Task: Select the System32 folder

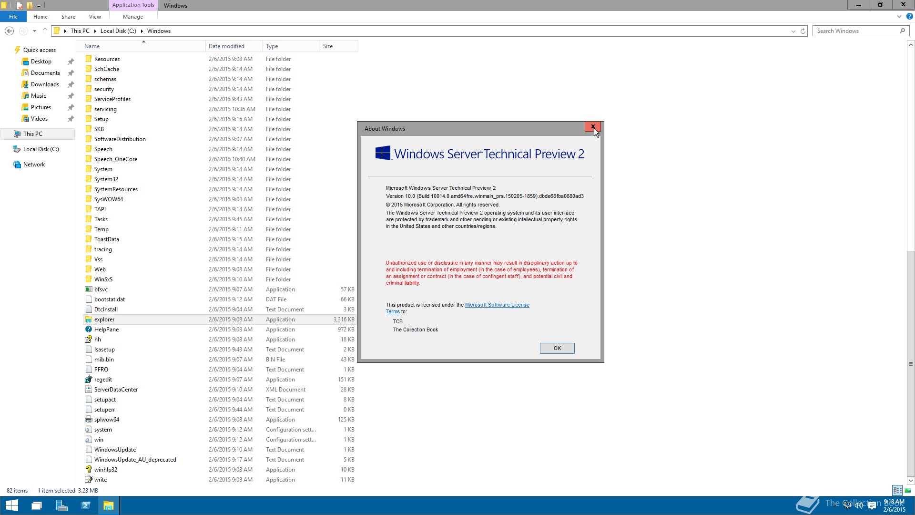Action: pyautogui.click(x=106, y=179)
